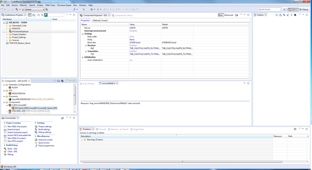Image resolution: width=312 pixels, height=170 pixels.
Task: Toggle the green dot filter in Outline view
Action: [x=291, y=15]
